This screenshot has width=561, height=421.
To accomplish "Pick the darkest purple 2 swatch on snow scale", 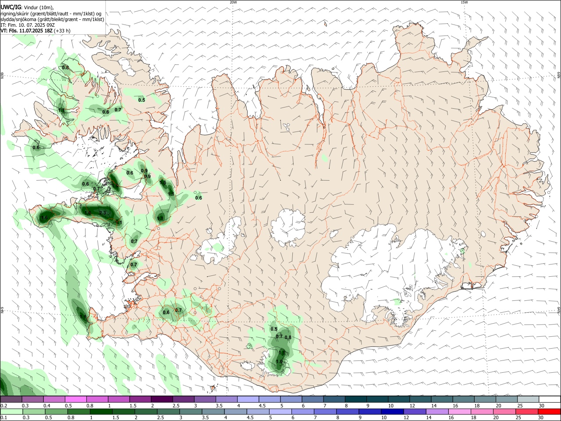I will pyautogui.click(x=161, y=399).
